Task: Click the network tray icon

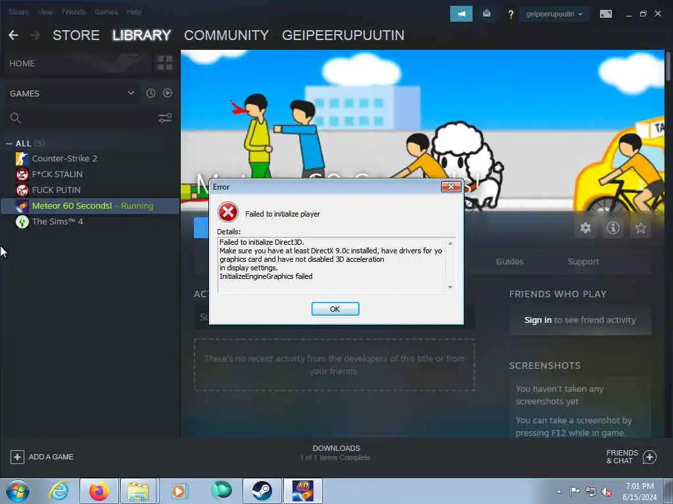Action: 591,492
